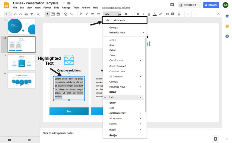The width and height of the screenshot is (232, 143).
Task: Click the Share button
Action: pyautogui.click(x=211, y=5)
